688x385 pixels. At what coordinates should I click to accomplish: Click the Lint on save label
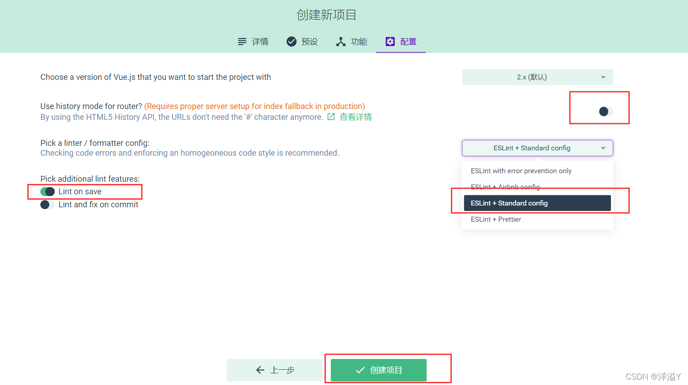click(x=80, y=192)
